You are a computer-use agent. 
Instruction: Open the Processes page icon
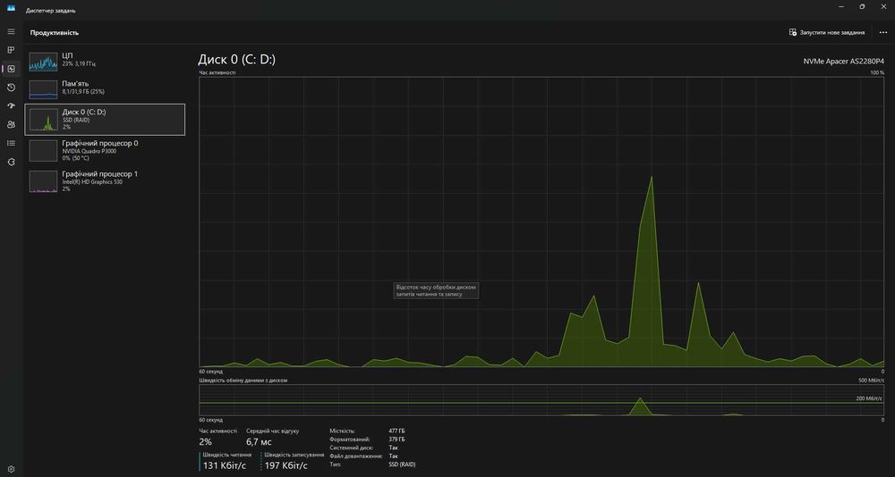pos(11,50)
